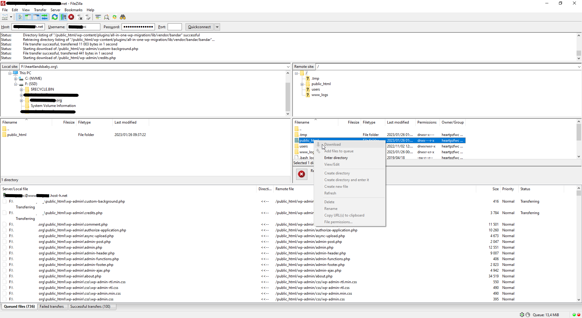Select System Volume Information folder
The width and height of the screenshot is (582, 318).
coord(53,106)
